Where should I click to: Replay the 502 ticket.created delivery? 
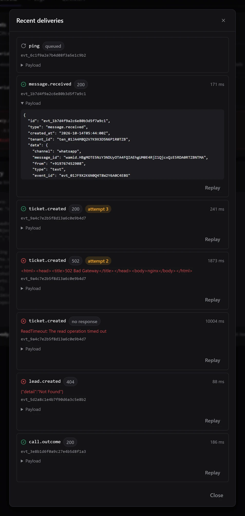[x=212, y=300]
